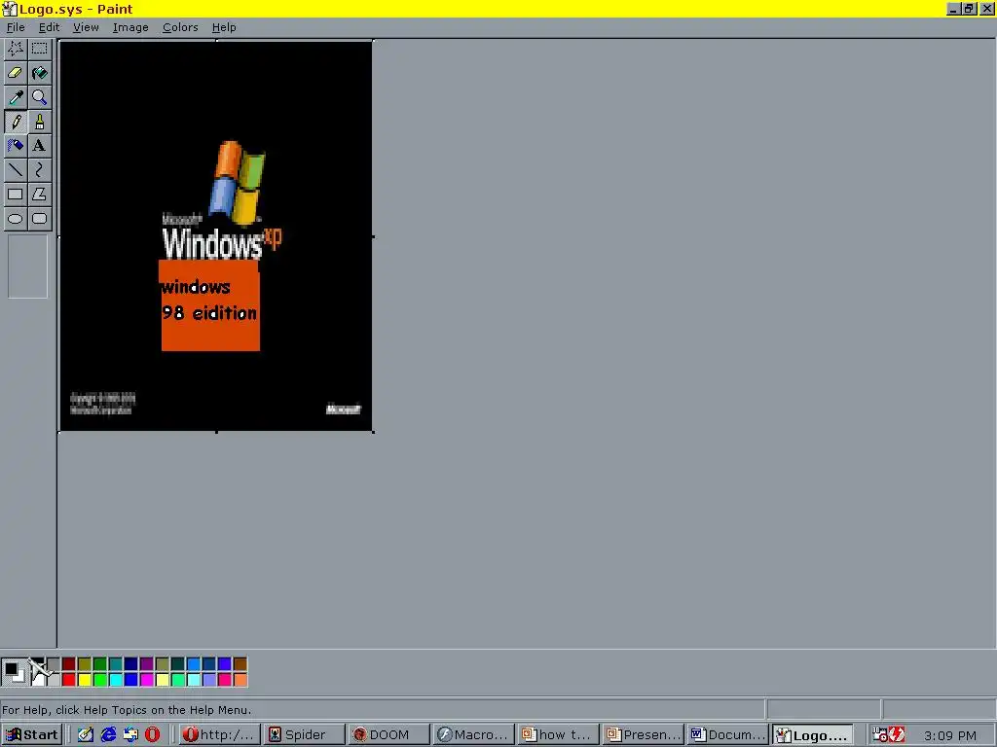
Task: Click the orange 'windows 98 eidition' box on canvas
Action: pyautogui.click(x=210, y=304)
